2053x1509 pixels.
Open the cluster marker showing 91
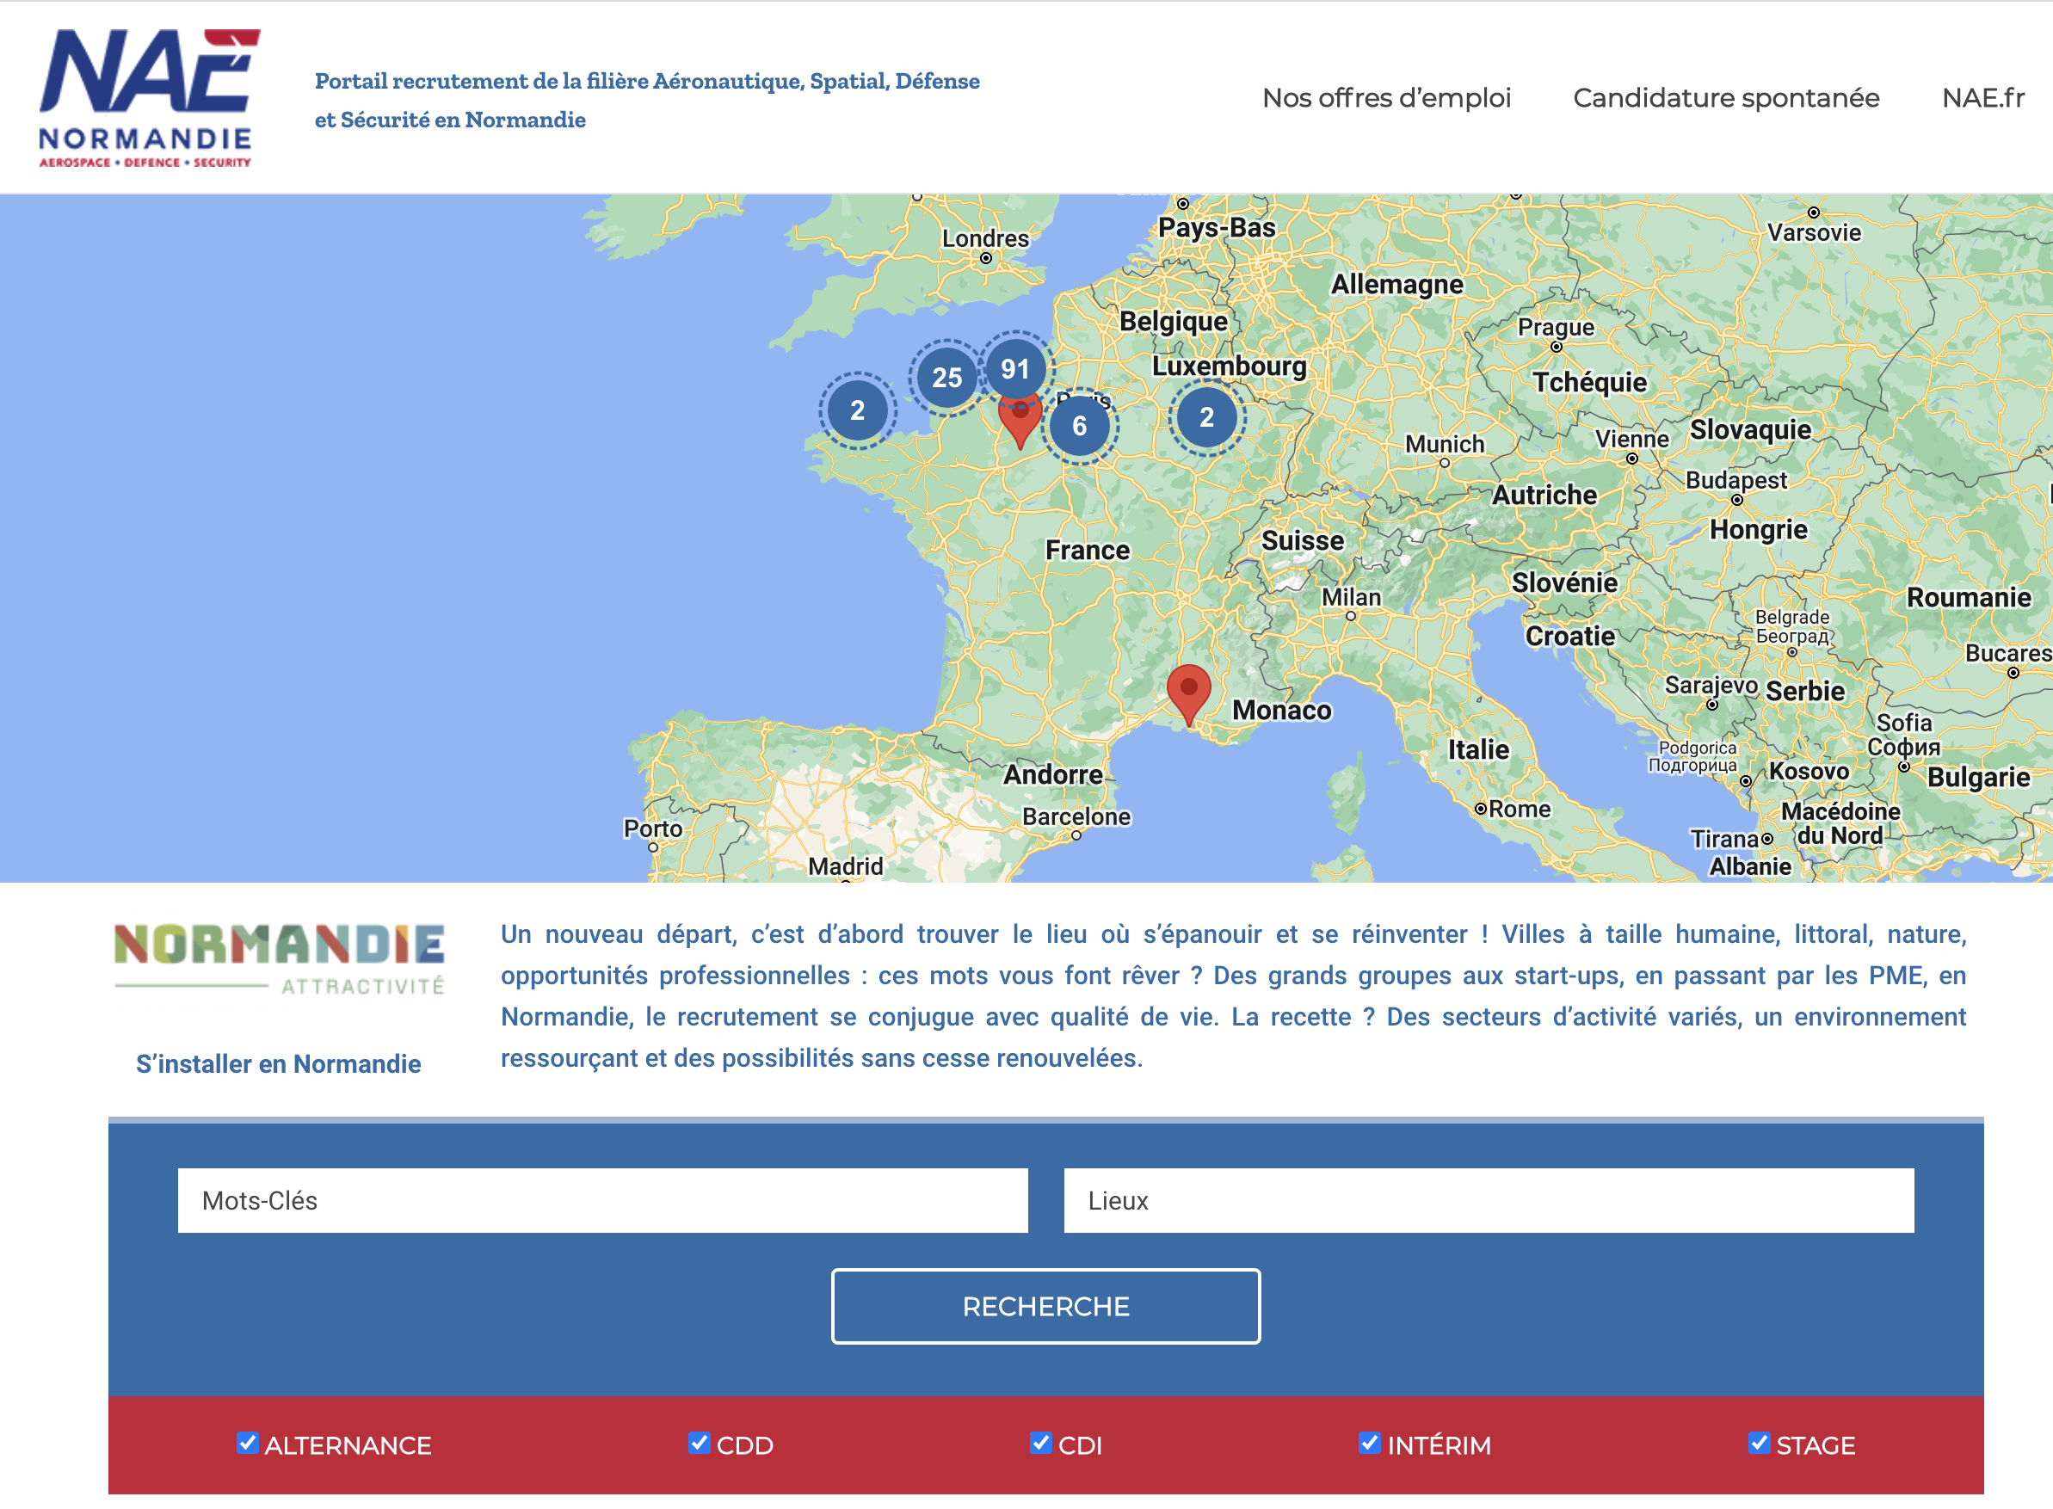[1015, 369]
